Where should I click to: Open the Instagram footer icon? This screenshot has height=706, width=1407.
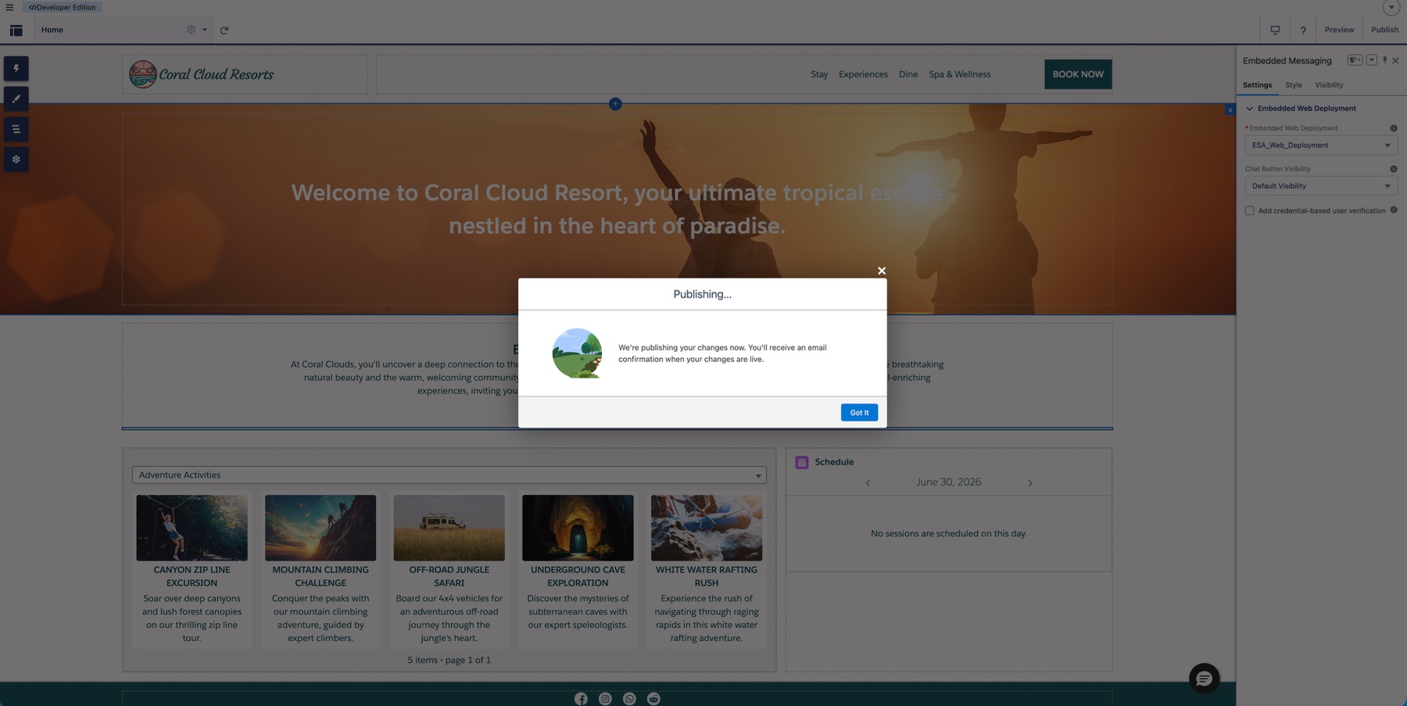(x=605, y=699)
